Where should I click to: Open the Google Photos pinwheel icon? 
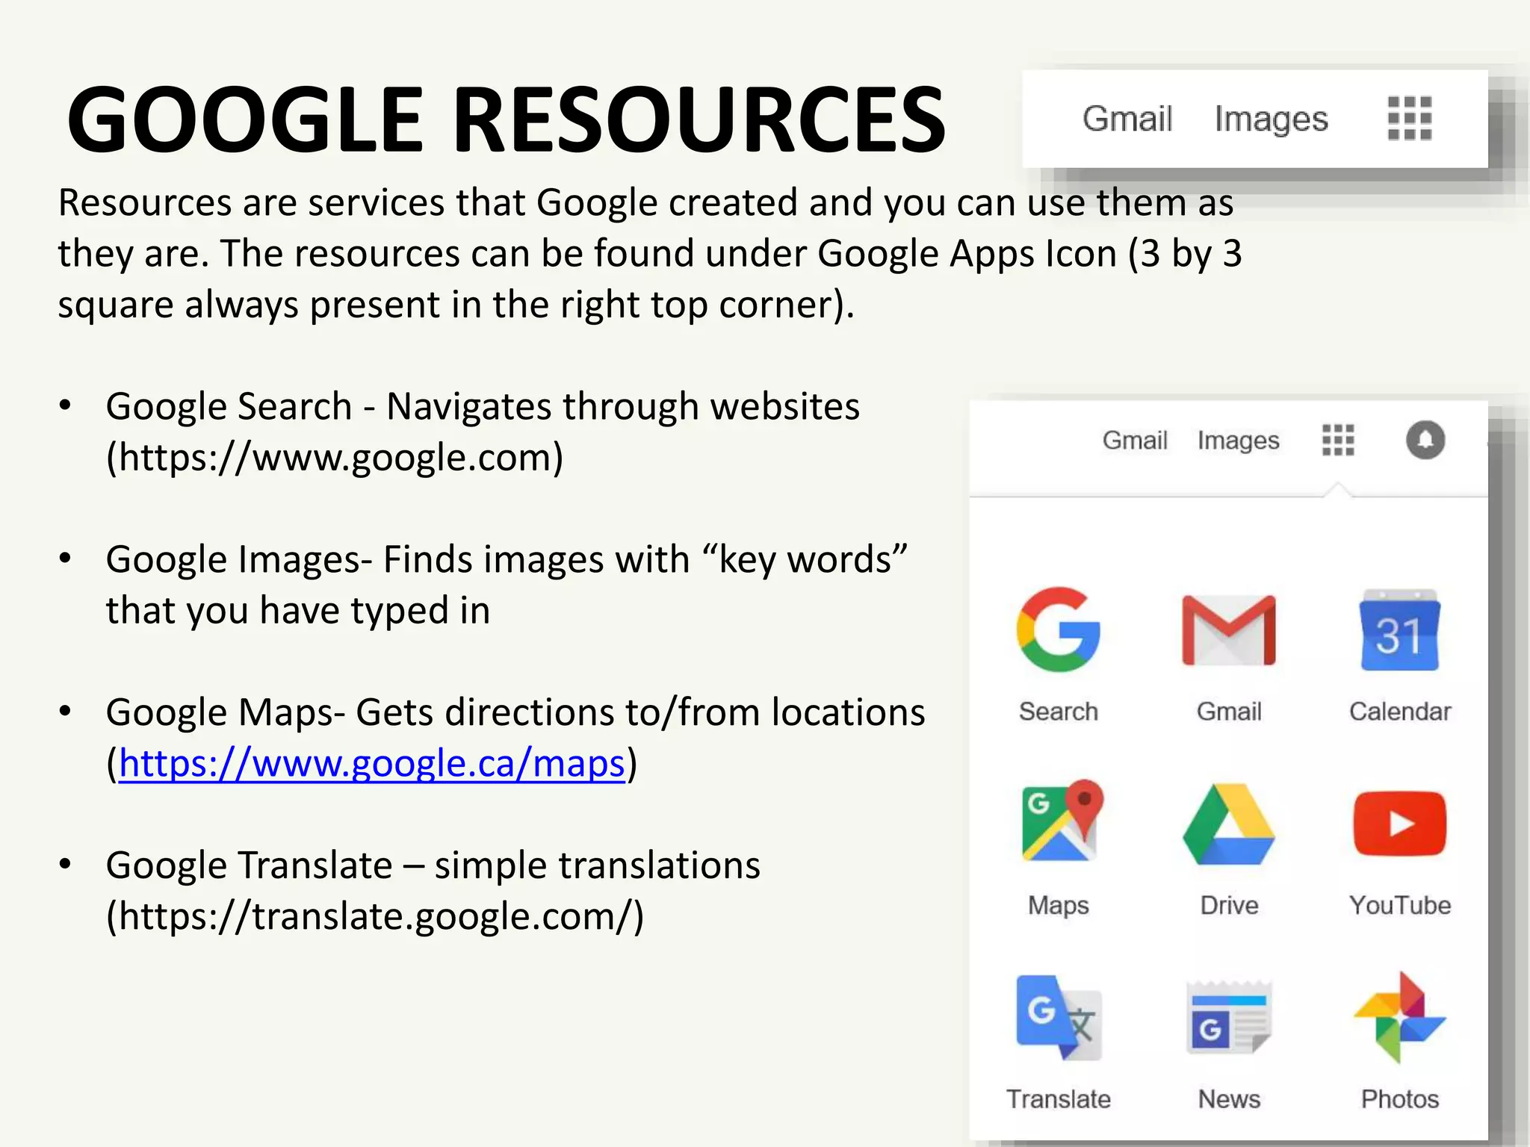coord(1399,1017)
